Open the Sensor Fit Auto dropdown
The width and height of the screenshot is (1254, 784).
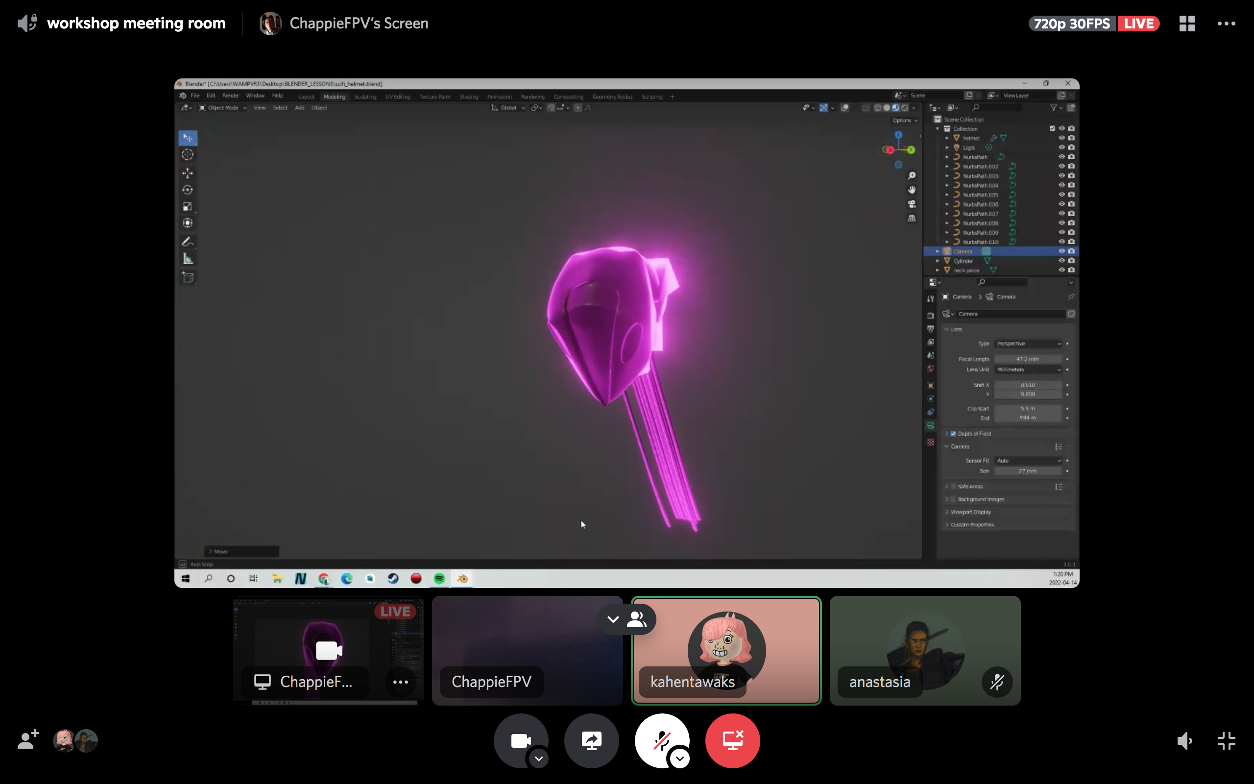(1029, 461)
